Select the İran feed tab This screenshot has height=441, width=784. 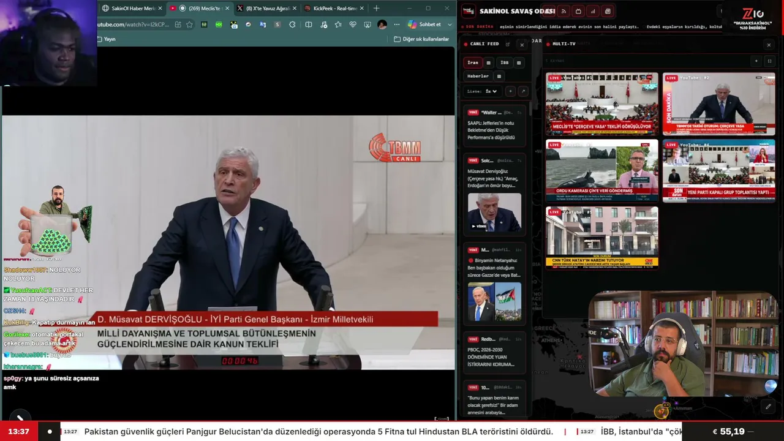pos(473,62)
